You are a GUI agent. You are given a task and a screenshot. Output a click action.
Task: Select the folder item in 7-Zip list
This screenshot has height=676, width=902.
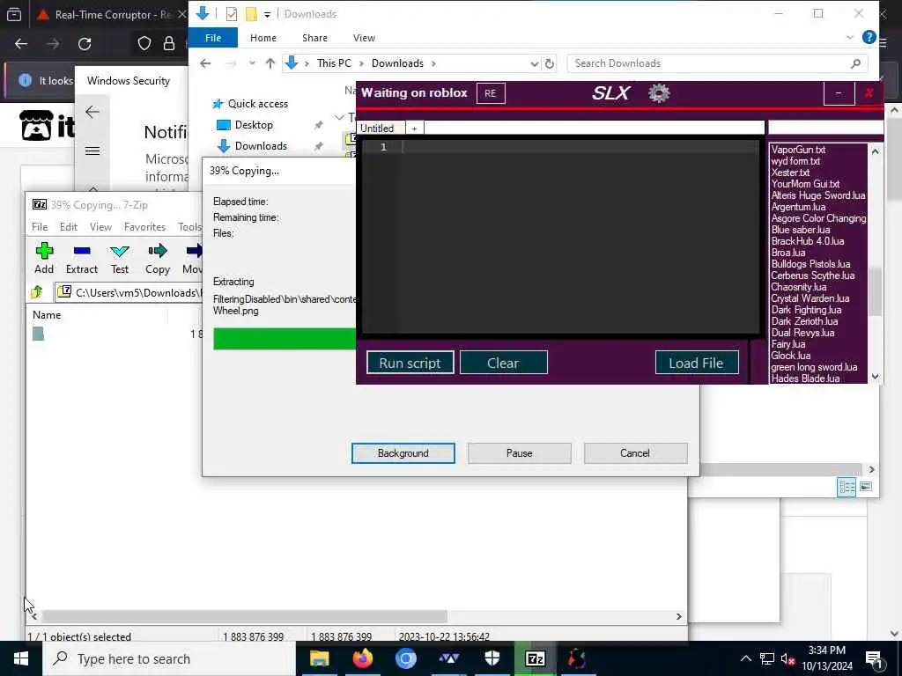pyautogui.click(x=38, y=334)
